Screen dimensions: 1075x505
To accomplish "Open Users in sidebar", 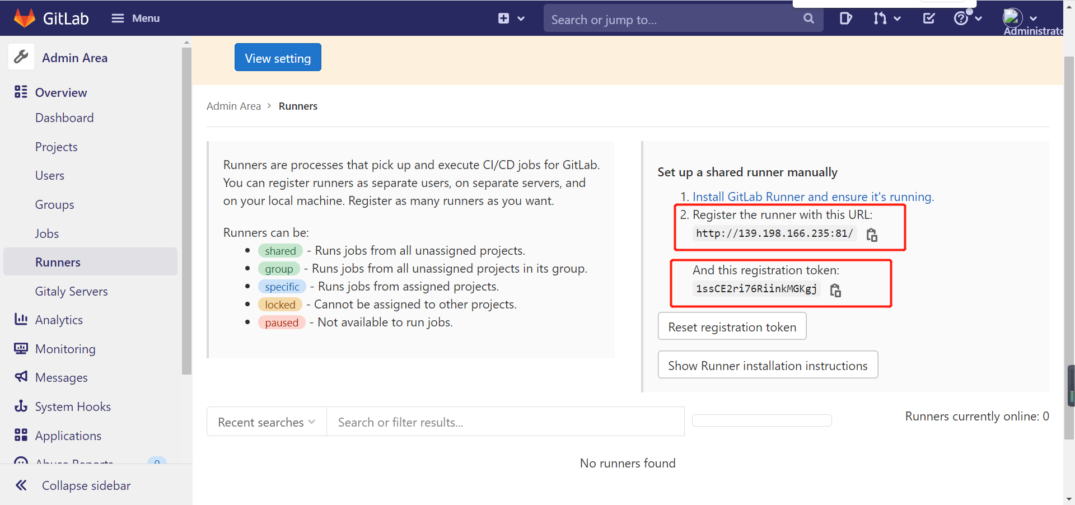I will pyautogui.click(x=50, y=175).
